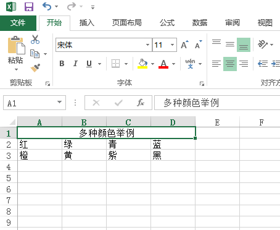The height and width of the screenshot is (230, 280).
Task: Switch to the 公式 (Formulas) tab
Action: pos(167,23)
